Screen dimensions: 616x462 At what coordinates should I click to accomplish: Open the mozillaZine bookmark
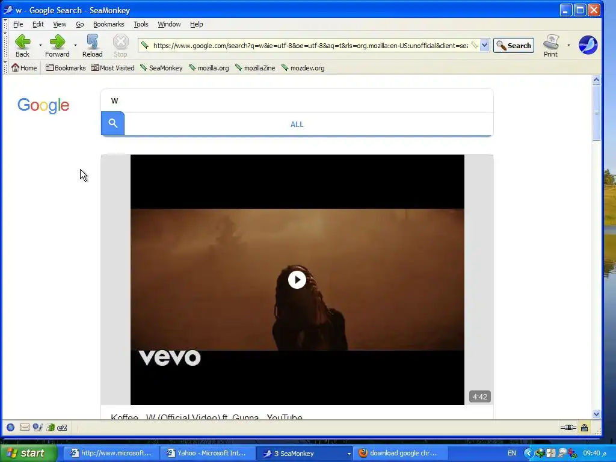[255, 68]
